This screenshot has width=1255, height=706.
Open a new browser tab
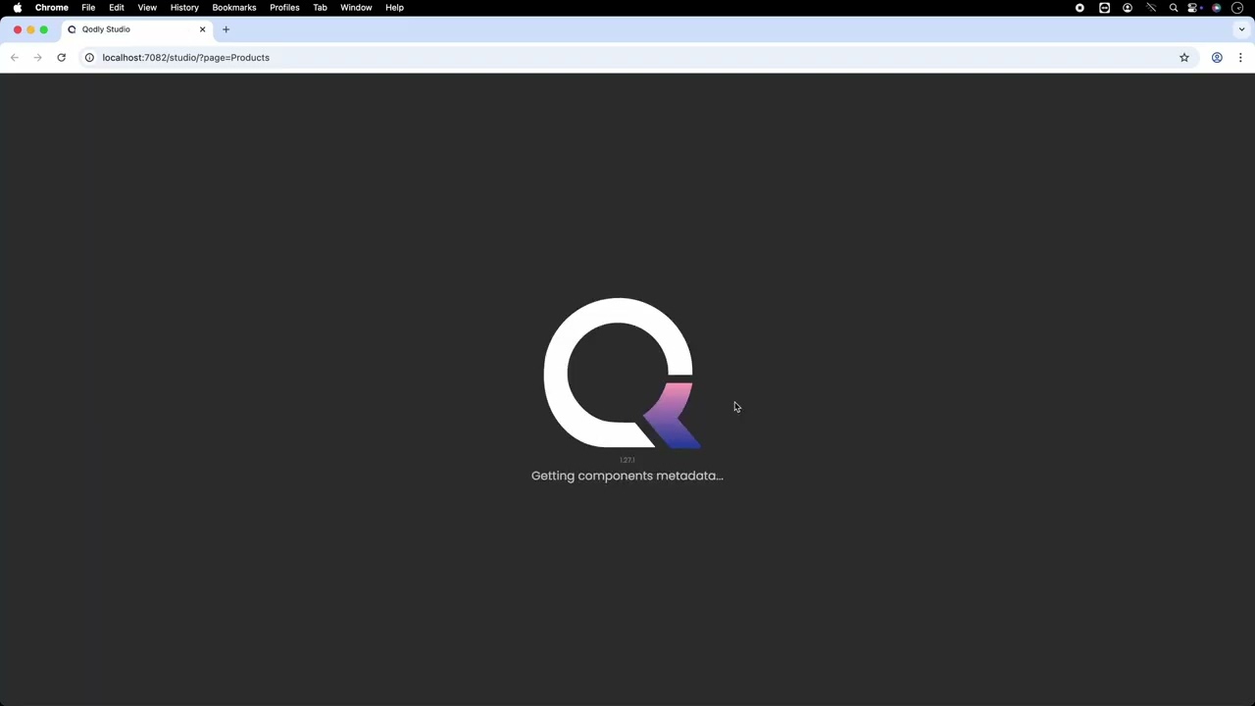pos(226,29)
